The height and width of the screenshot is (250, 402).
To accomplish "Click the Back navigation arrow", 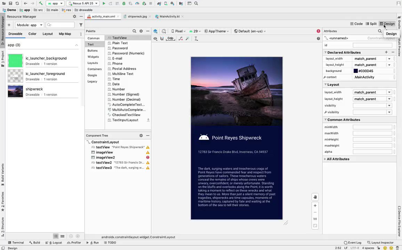I will tap(25, 3).
